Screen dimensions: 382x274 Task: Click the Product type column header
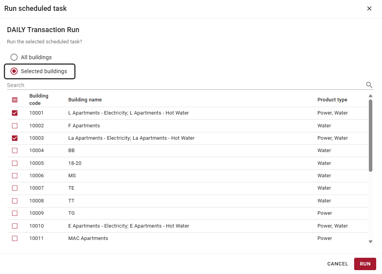tap(332, 99)
